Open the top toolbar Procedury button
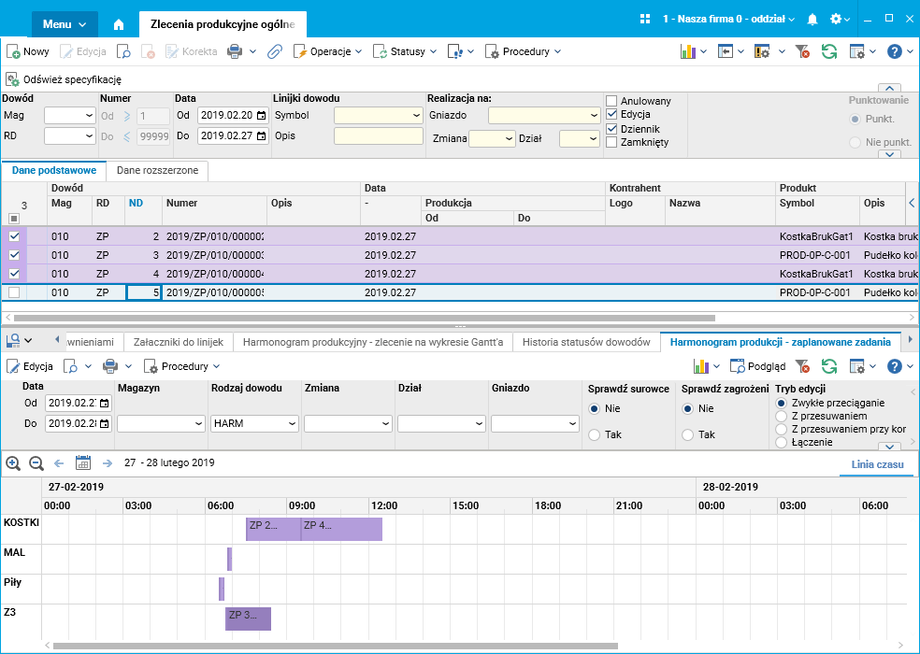Image resolution: width=920 pixels, height=654 pixels. tap(523, 51)
